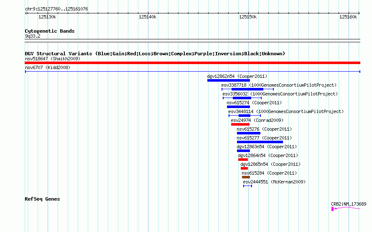The image size is (372, 232).
Task: Click the thin blue nsv6707 variant line
Action: pyautogui.click(x=192, y=72)
